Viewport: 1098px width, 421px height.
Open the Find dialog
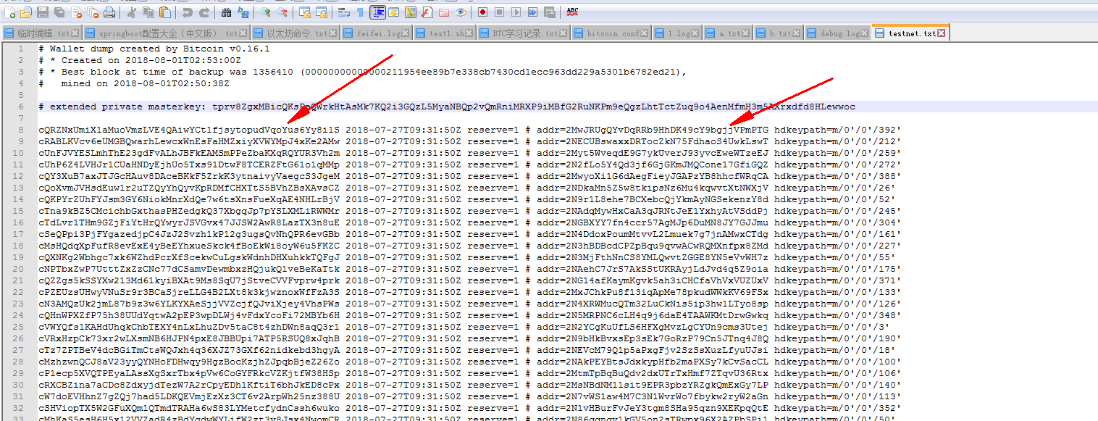click(x=225, y=12)
